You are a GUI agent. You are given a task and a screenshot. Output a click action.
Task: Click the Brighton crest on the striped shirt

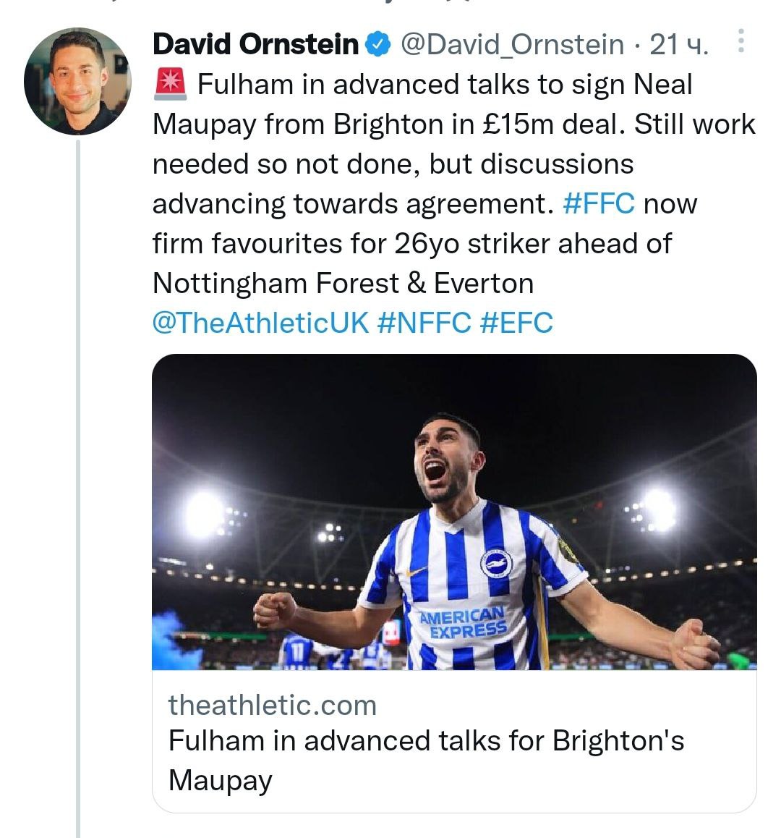[496, 564]
